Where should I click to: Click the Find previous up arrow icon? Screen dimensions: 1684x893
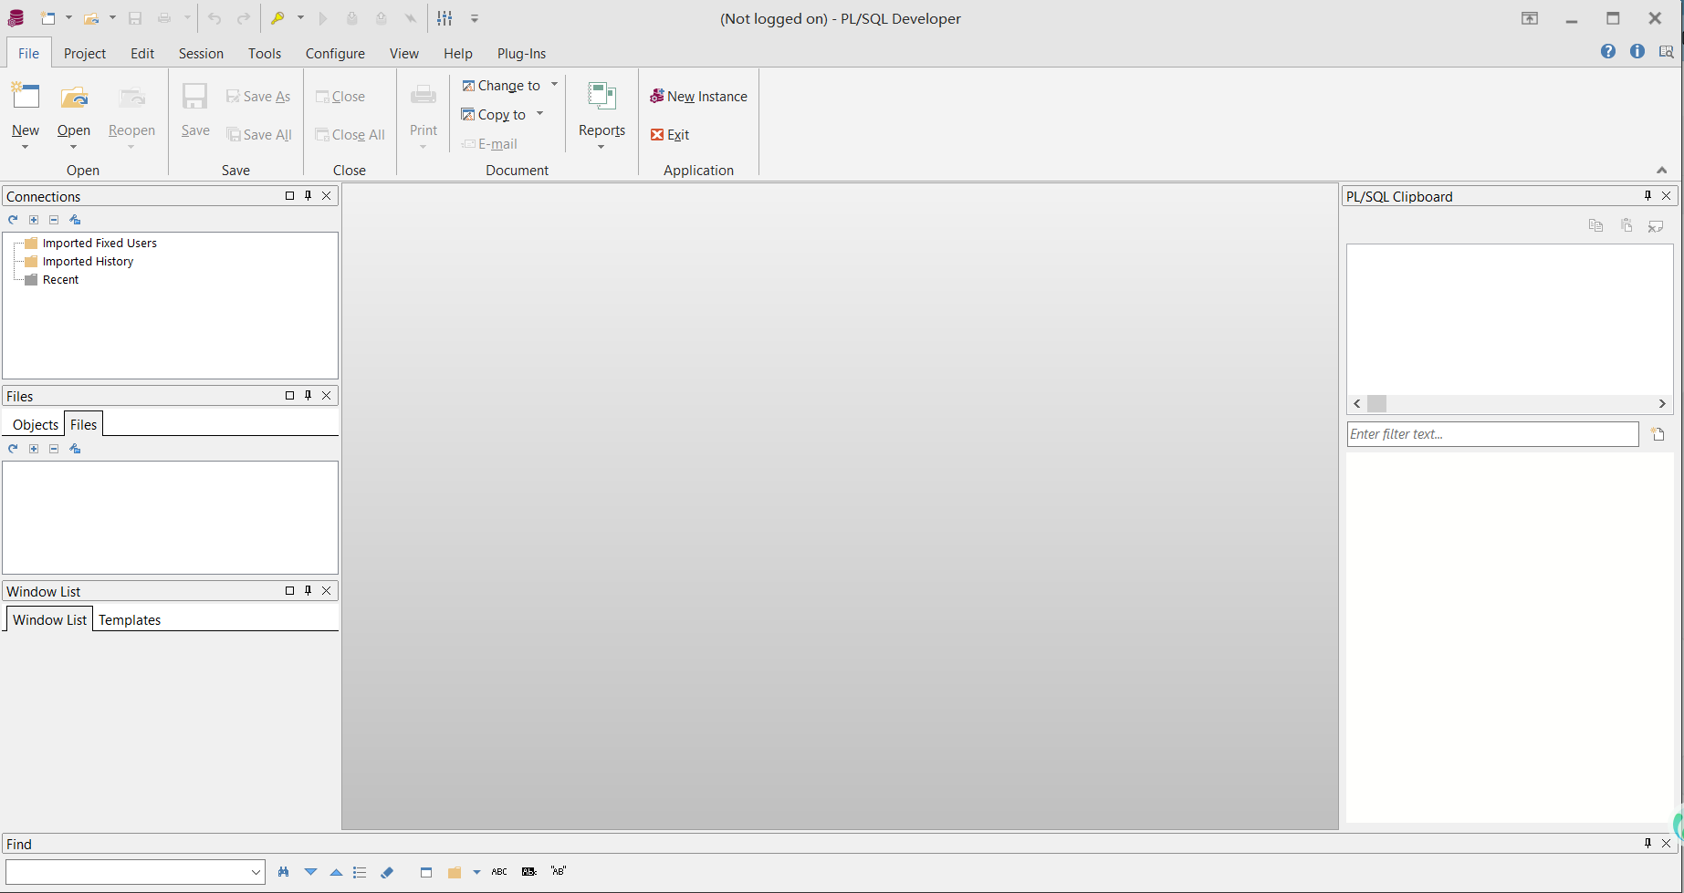pyautogui.click(x=336, y=872)
